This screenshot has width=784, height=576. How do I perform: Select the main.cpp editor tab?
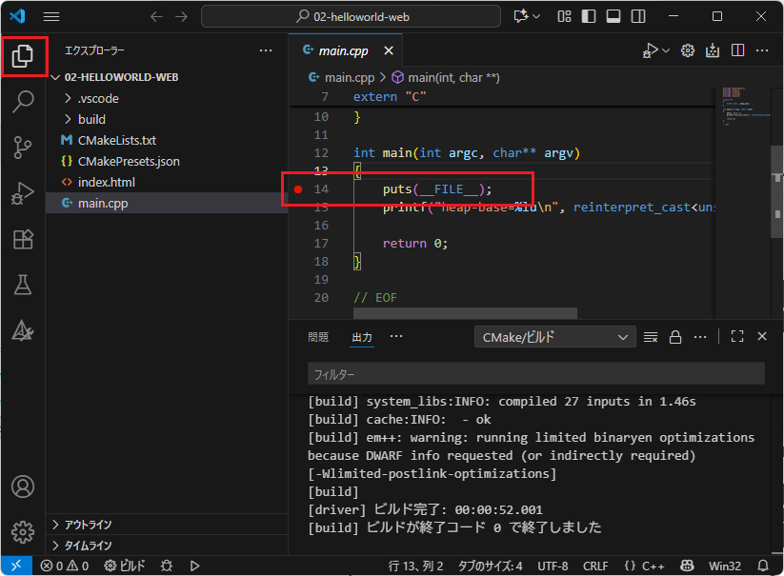tap(345, 50)
